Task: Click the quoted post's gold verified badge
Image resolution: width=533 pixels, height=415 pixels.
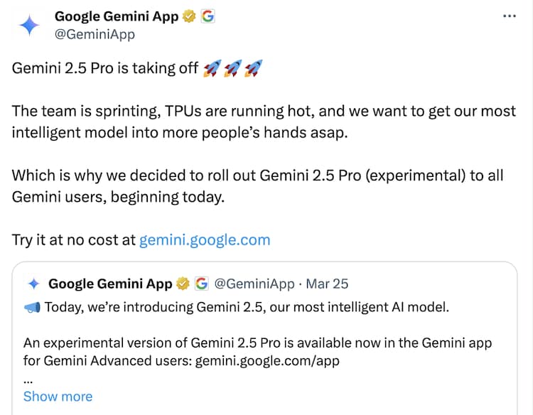Action: [183, 284]
